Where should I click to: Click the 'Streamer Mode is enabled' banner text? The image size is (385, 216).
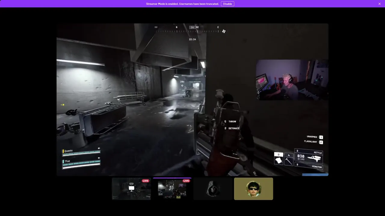coord(182,4)
